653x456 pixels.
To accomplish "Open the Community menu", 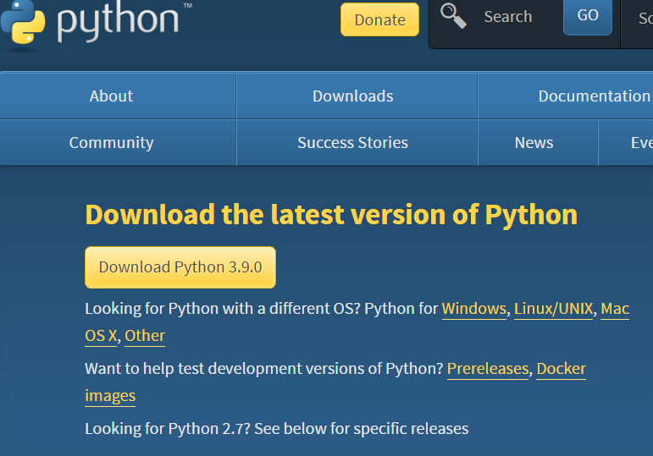I will pyautogui.click(x=118, y=143).
